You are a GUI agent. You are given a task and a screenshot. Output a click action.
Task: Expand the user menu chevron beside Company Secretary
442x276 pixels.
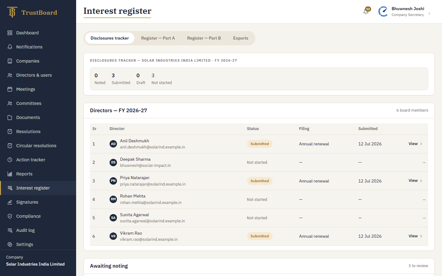429,13
